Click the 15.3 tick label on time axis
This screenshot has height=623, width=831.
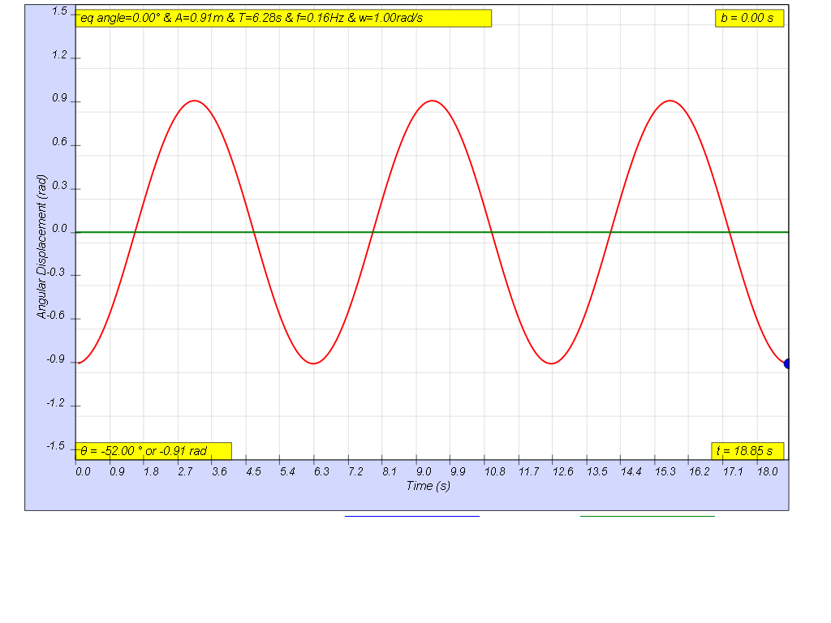[665, 471]
